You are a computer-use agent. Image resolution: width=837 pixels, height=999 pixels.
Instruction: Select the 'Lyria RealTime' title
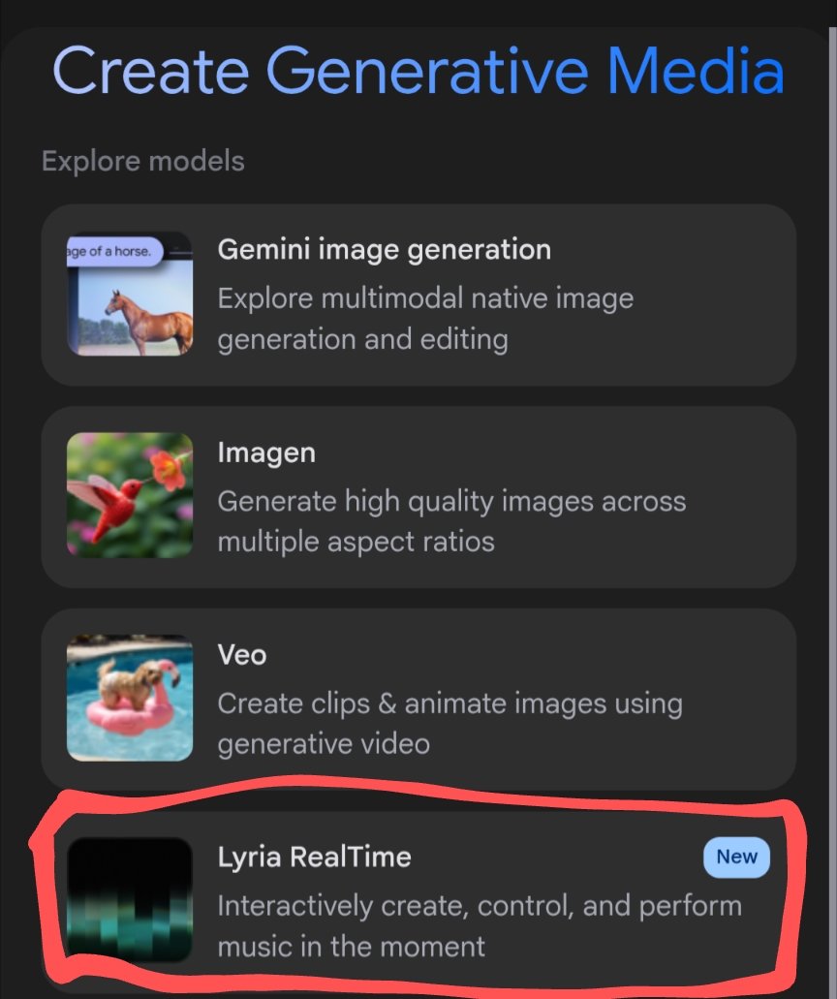(x=314, y=857)
